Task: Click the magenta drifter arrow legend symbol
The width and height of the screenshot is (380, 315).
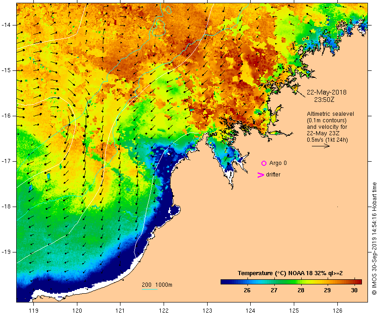Action: point(261,175)
